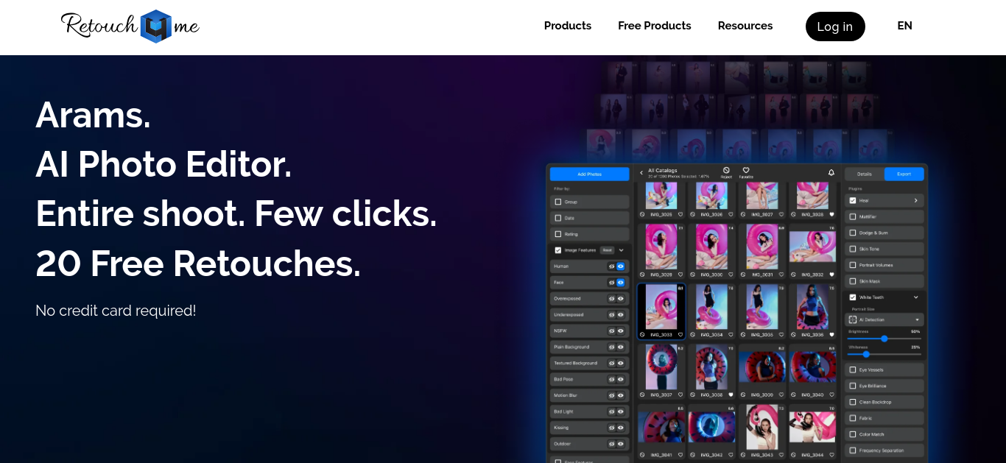Open the Free Products menu

655,26
